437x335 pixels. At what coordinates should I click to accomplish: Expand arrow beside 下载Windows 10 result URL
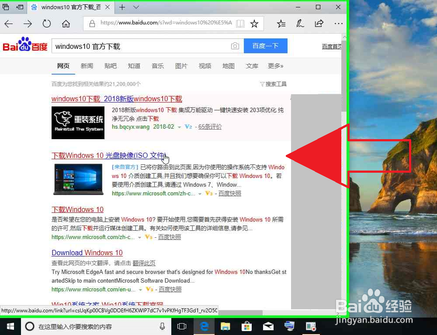[139, 238]
